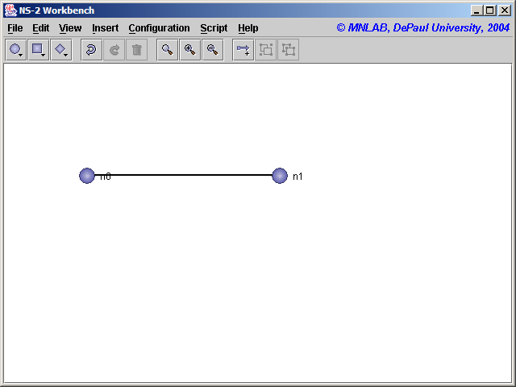Minimize the NS-2 Workbench window

476,10
